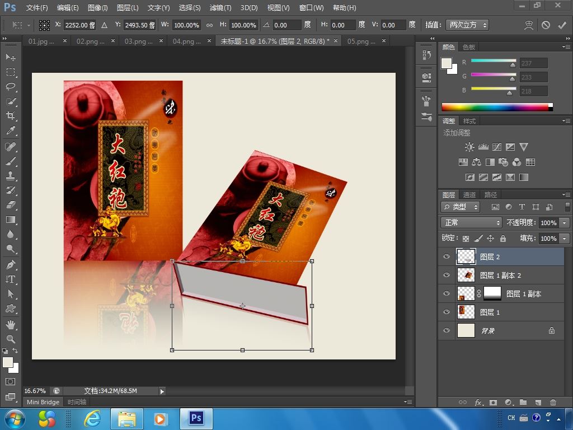This screenshot has height=430, width=573.
Task: Select the Crop tool
Action: (11, 116)
